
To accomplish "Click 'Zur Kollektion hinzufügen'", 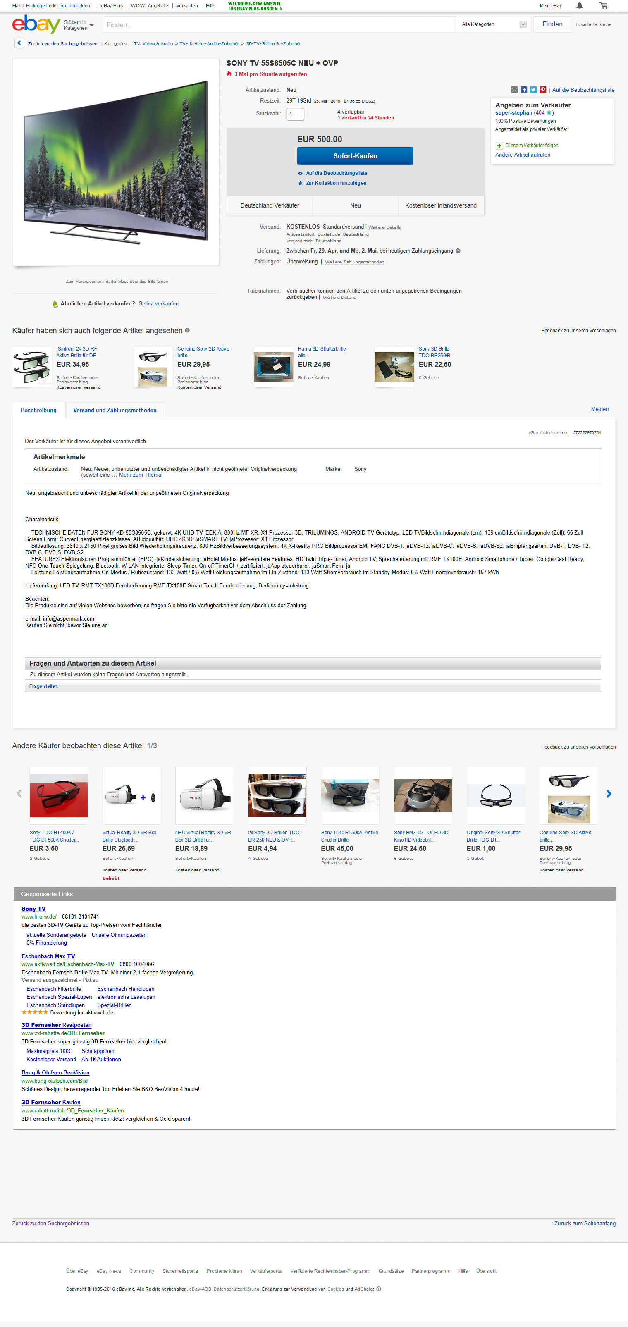I will pyautogui.click(x=337, y=183).
